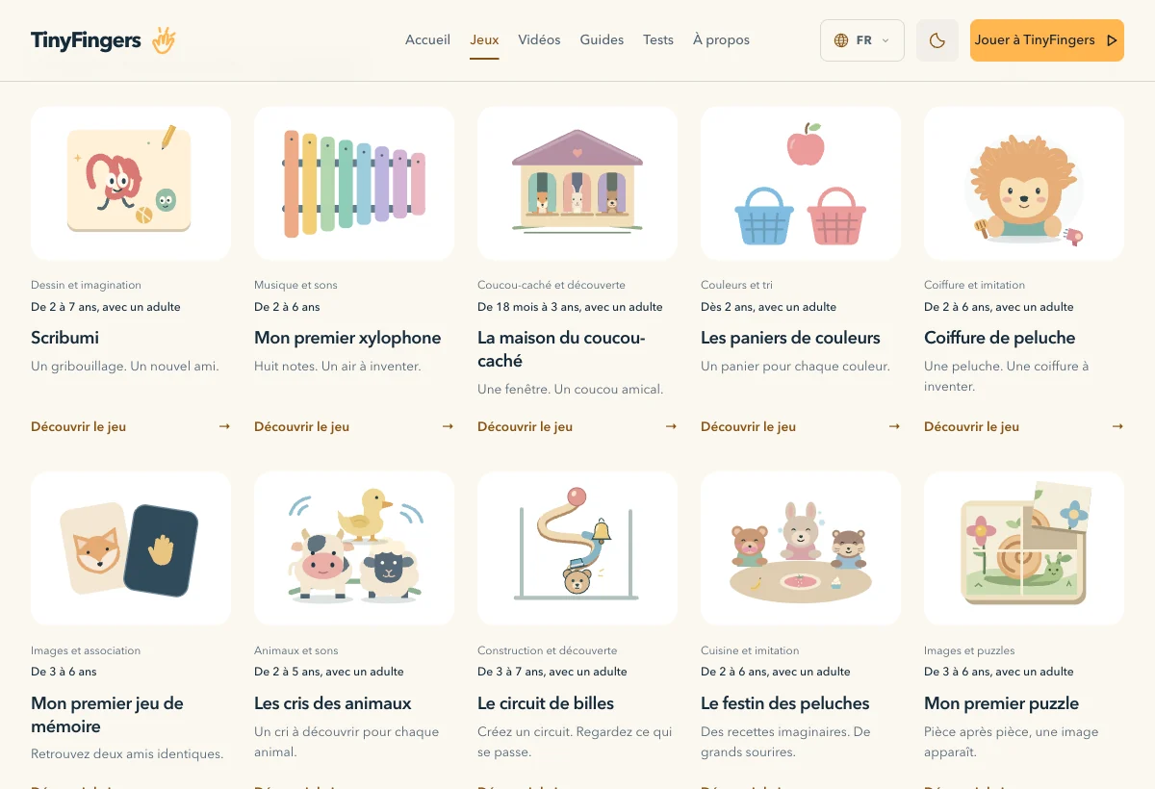Click Découvrir le jeu under La maison du coucou-caché
Viewport: 1155px width, 789px height.
525,426
